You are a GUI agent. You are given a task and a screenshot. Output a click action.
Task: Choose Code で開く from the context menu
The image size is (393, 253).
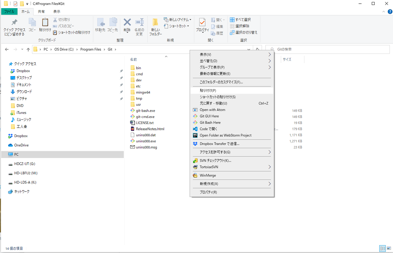pyautogui.click(x=232, y=129)
